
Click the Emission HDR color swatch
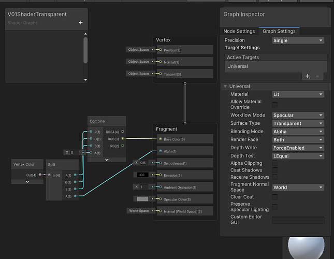coord(142,175)
